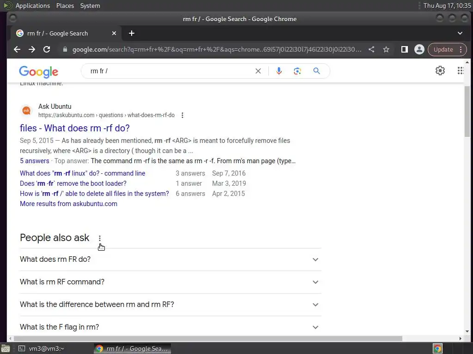Click the scroll down arrow
The height and width of the screenshot is (354, 473).
467,331
